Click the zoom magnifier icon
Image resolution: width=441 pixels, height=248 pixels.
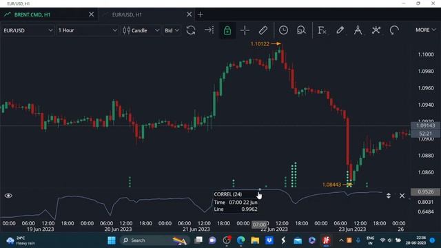tap(301, 30)
